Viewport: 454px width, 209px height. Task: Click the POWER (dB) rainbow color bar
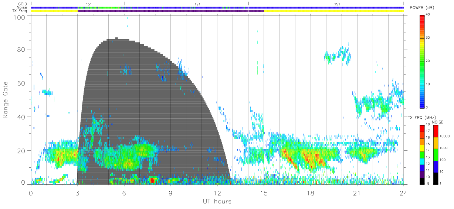coord(422,61)
